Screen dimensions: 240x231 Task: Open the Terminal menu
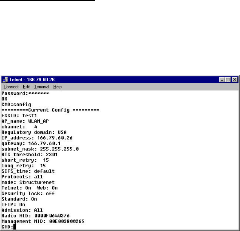[x=41, y=87]
